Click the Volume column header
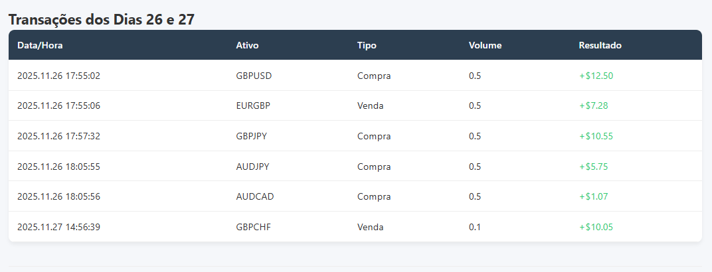This screenshot has height=272, width=712. (x=485, y=46)
